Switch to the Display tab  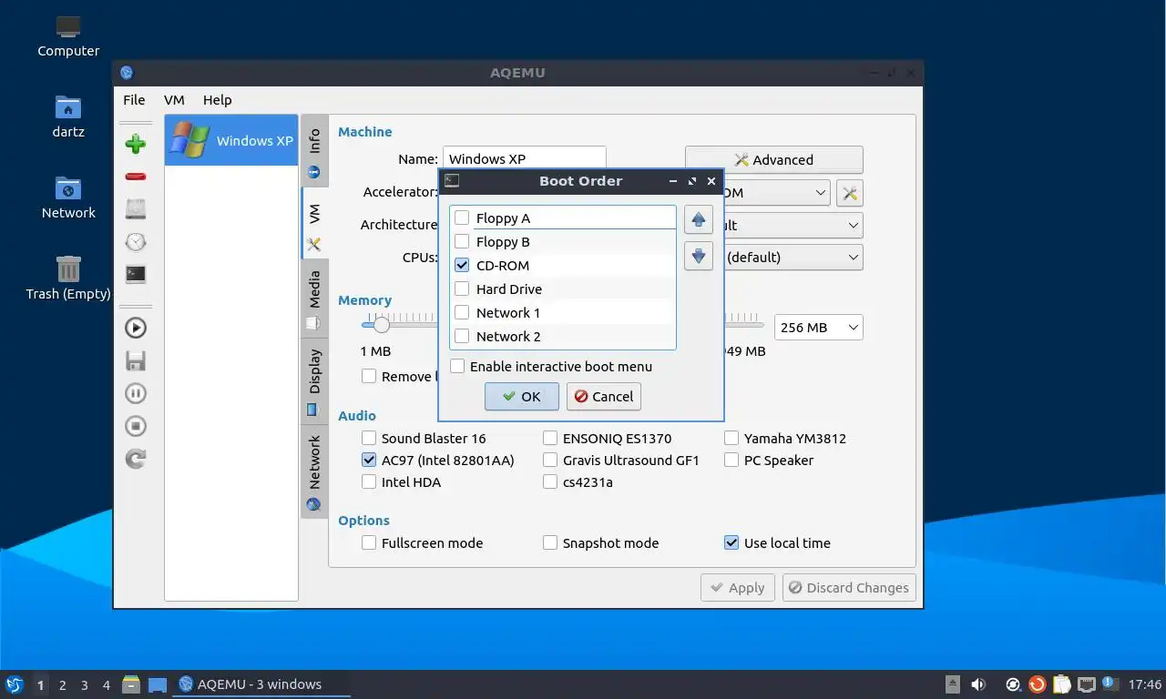(x=314, y=381)
